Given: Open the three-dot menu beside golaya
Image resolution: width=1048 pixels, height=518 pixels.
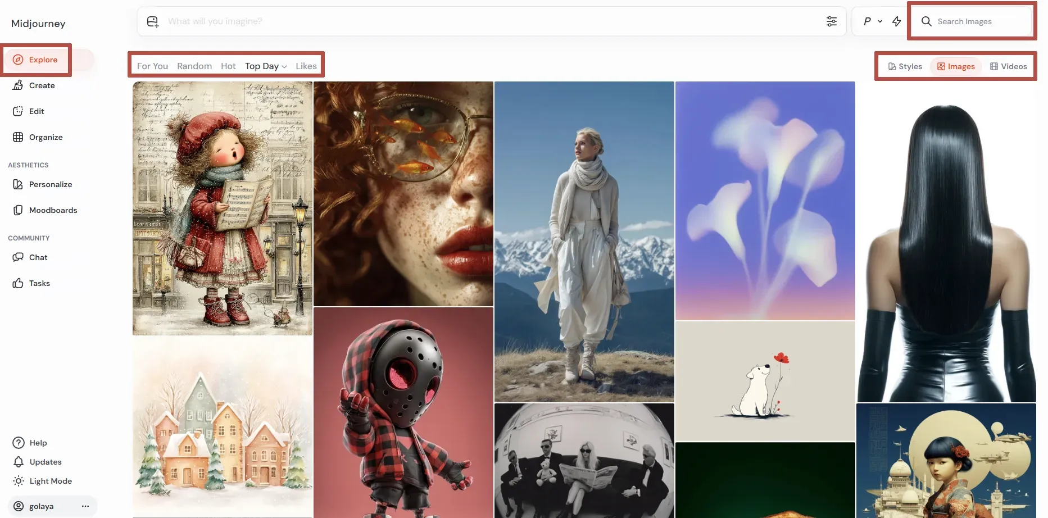Looking at the screenshot, I should pos(85,506).
